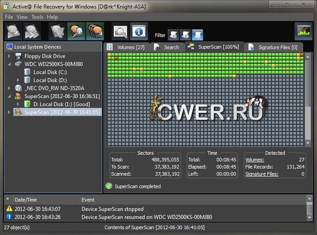Click the Volumes link under Detected
Image resolution: width=317 pixels, height=235 pixels.
tap(255, 158)
